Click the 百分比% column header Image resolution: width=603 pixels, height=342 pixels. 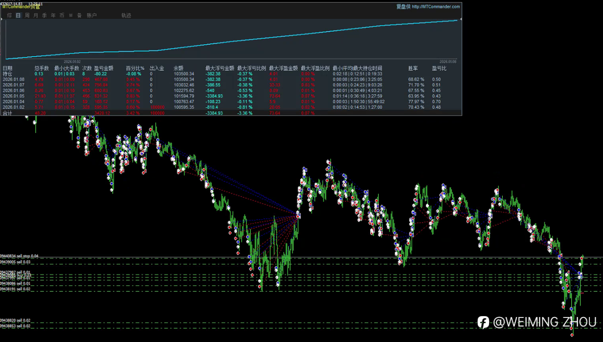click(x=135, y=68)
